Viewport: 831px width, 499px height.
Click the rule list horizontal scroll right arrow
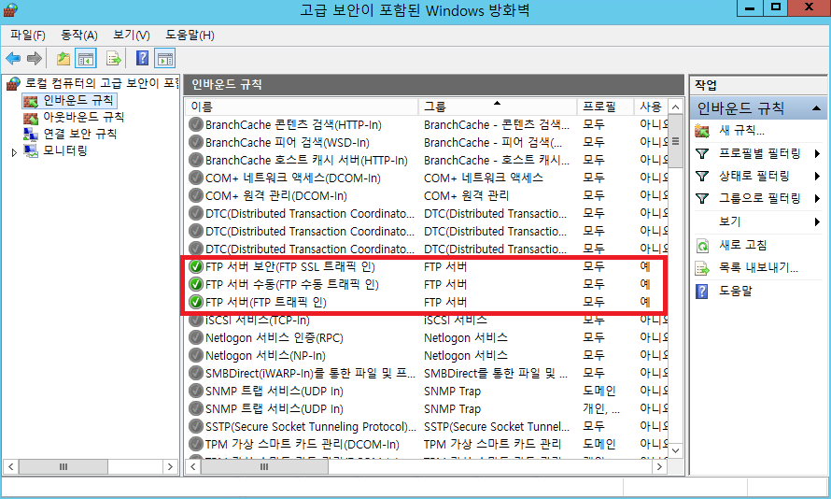(x=659, y=466)
